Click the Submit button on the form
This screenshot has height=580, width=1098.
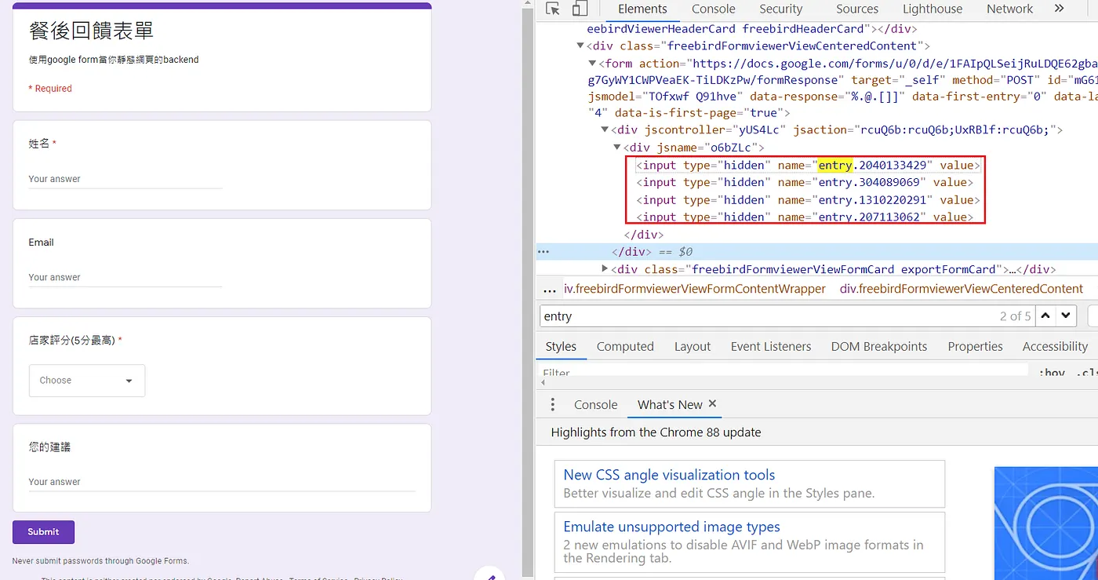(x=43, y=532)
